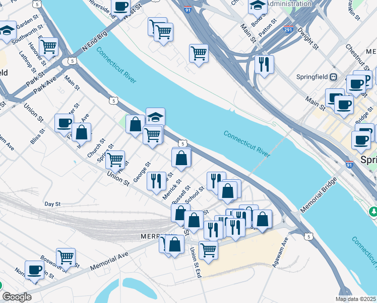The height and width of the screenshot is (303, 377).
Task: Select the shopping cart marker near Hanover St
Action: click(x=48, y=48)
